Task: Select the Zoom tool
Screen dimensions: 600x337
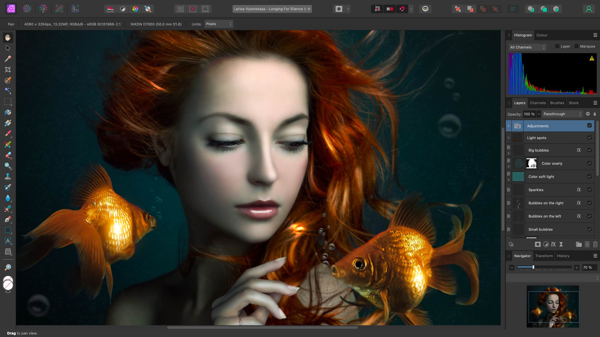Action: point(8,166)
